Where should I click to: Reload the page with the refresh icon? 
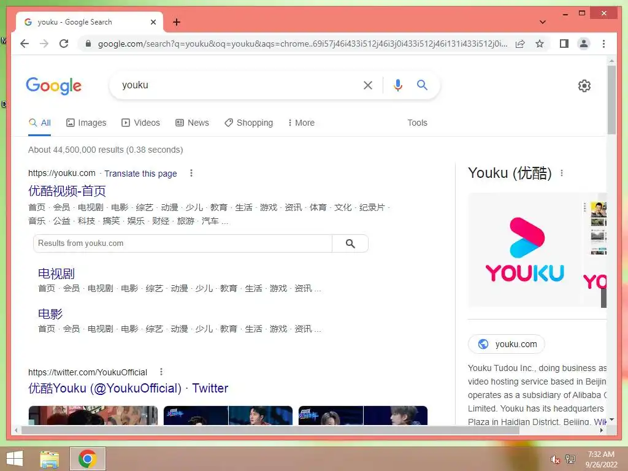point(64,44)
